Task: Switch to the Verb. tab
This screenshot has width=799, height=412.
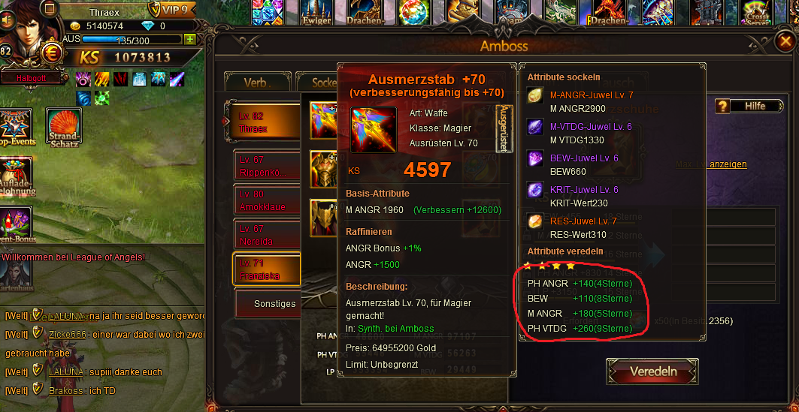Action: coord(257,82)
